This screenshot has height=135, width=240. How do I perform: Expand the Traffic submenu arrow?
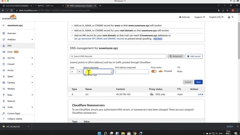[32, 107]
